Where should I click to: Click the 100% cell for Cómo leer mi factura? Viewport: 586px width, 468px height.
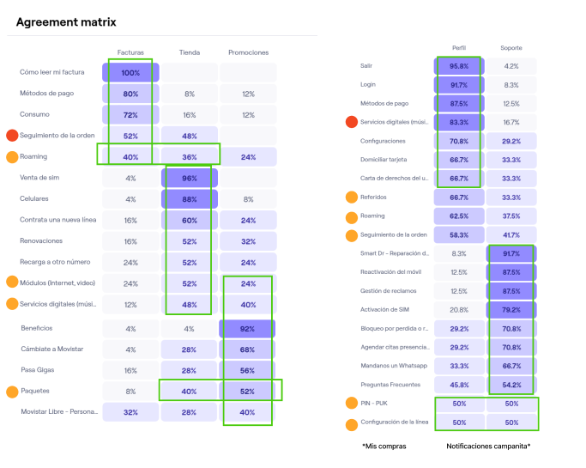(x=130, y=73)
